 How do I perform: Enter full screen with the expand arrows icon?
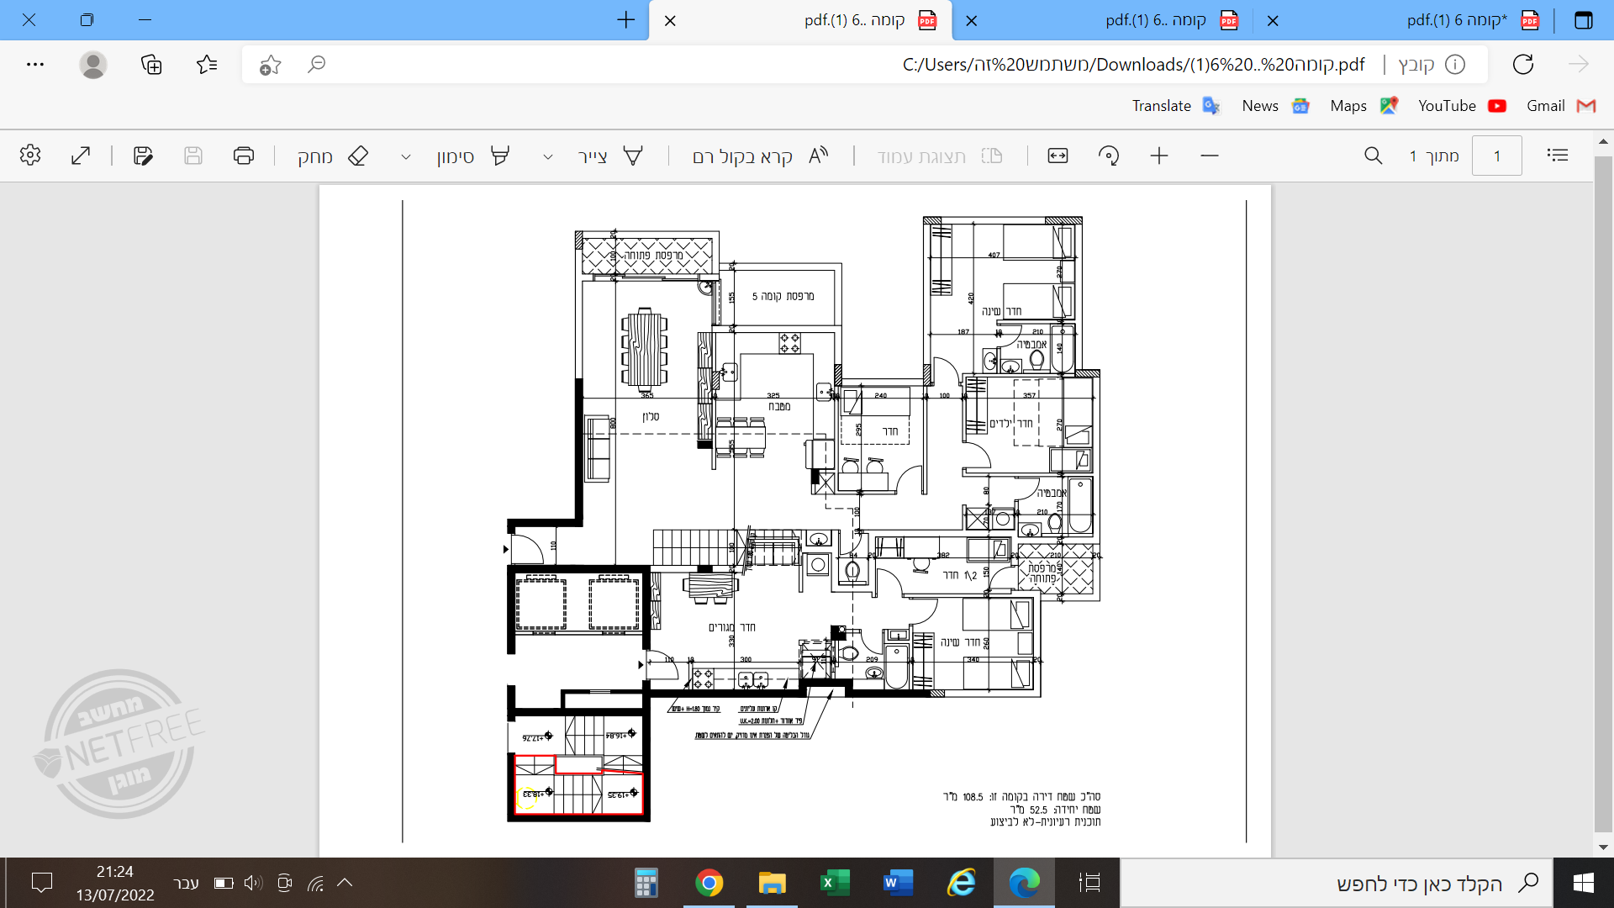(81, 156)
